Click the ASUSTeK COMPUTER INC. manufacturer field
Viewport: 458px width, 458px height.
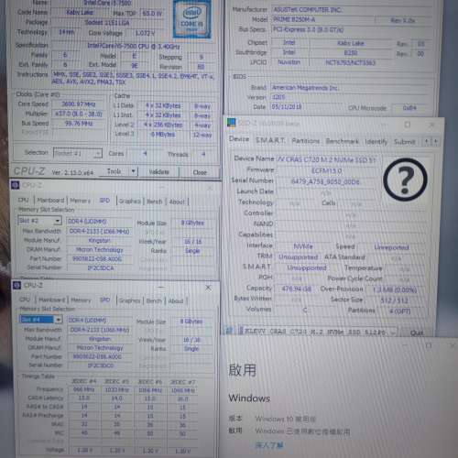click(352, 9)
